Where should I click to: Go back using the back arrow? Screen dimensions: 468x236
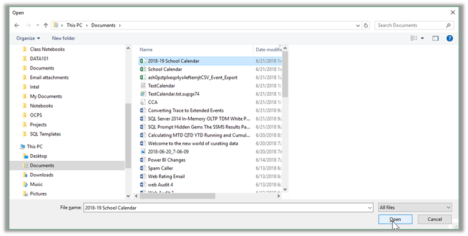click(17, 26)
